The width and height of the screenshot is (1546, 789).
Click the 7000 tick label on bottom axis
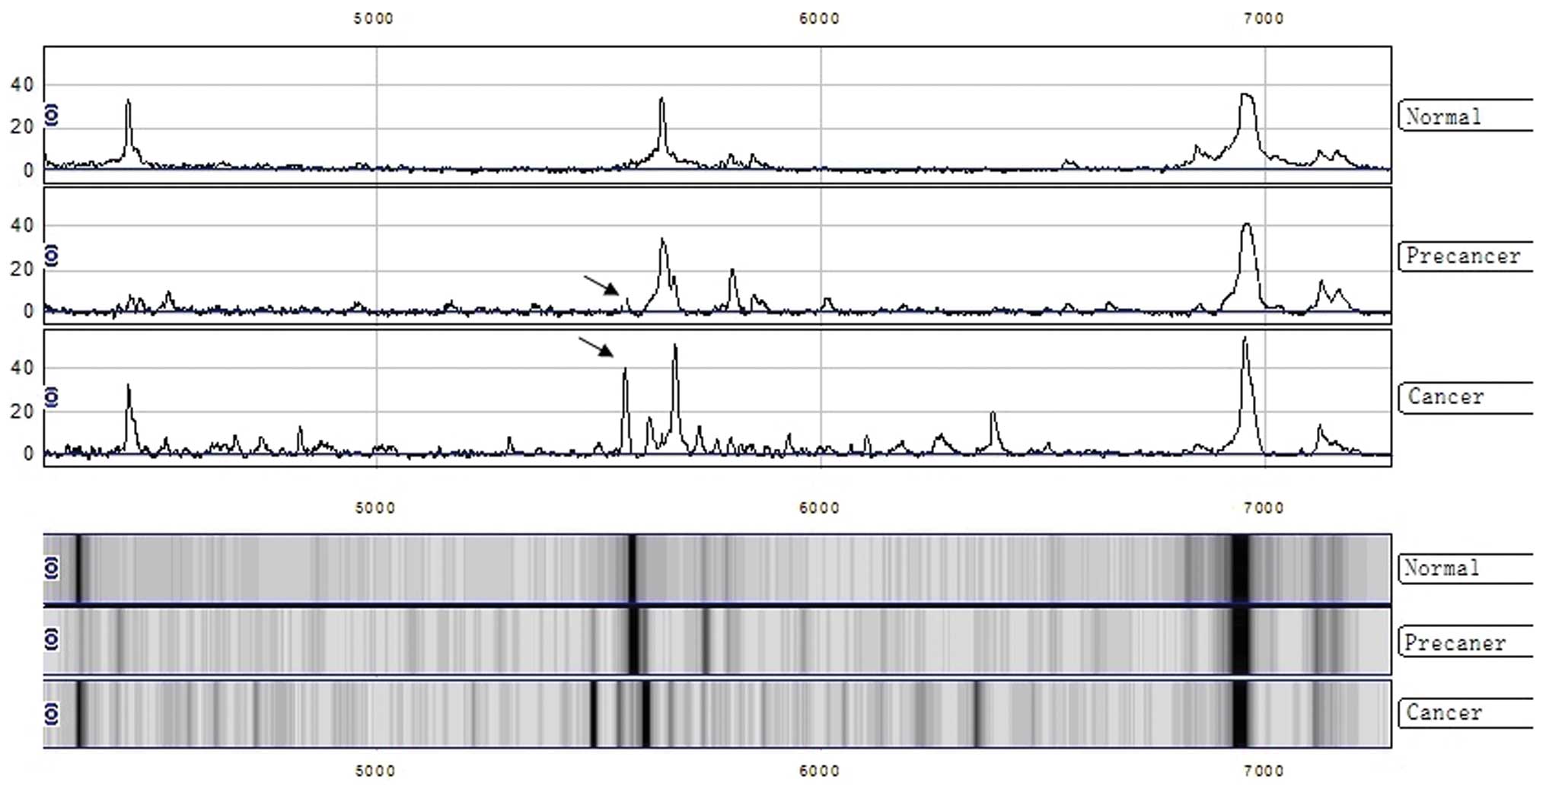click(1264, 771)
